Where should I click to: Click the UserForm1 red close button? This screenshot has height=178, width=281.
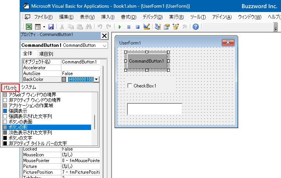tap(228, 43)
